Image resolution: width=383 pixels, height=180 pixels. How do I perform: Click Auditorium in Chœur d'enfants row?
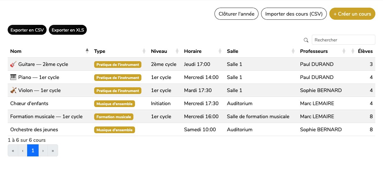[x=240, y=104]
